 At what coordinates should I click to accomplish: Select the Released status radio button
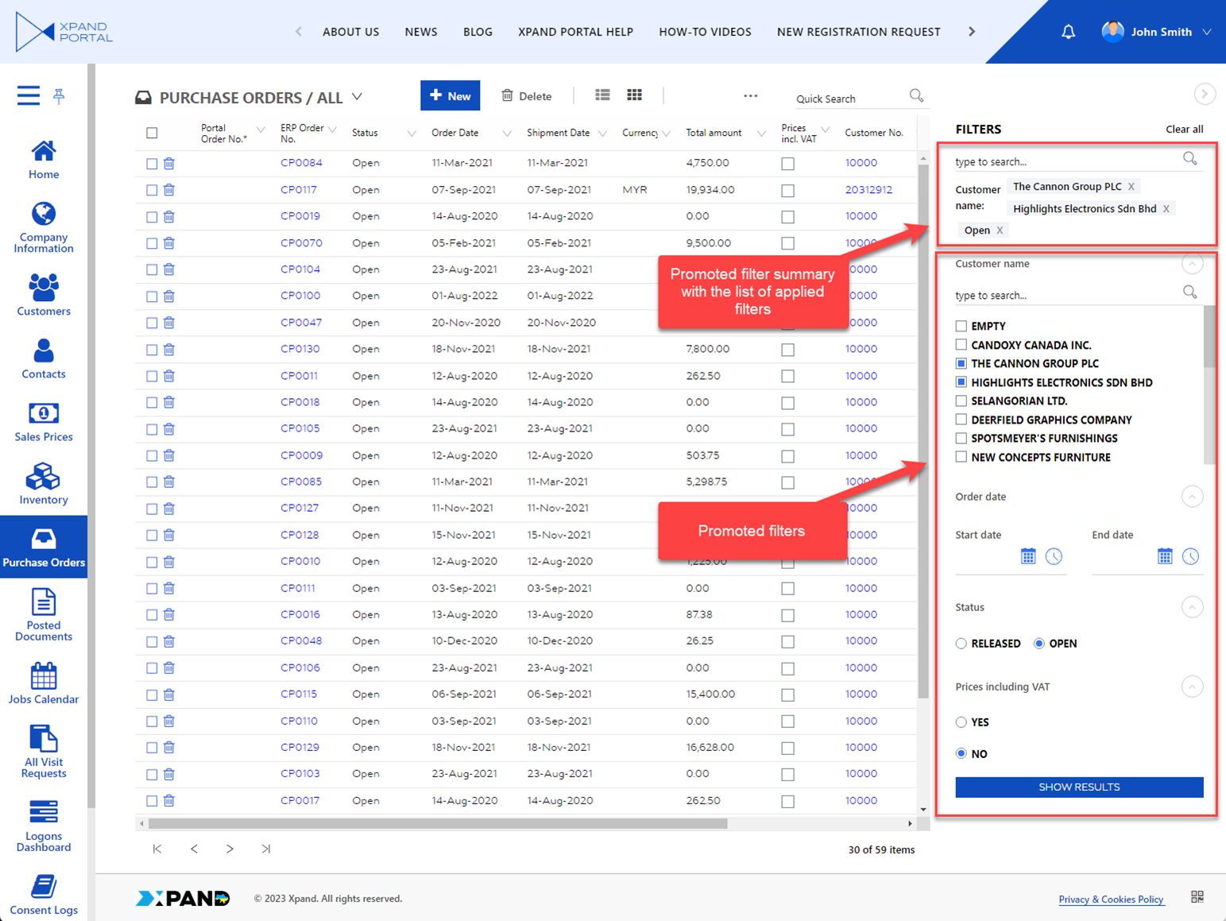961,644
